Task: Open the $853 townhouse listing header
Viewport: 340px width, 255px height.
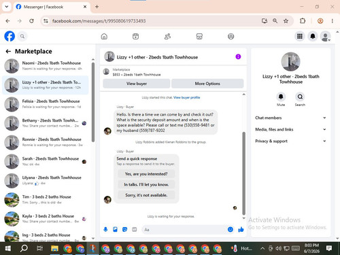Action: click(x=173, y=72)
